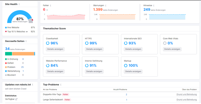Click the Crawlbarkeit 96% score value
The height and width of the screenshot is (104, 201).
[x=54, y=43]
